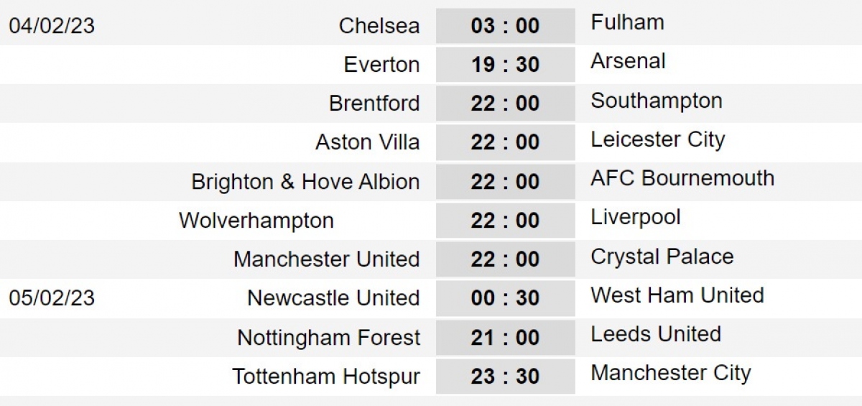
Task: Click the 05/02/23 date label
Action: pyautogui.click(x=52, y=298)
